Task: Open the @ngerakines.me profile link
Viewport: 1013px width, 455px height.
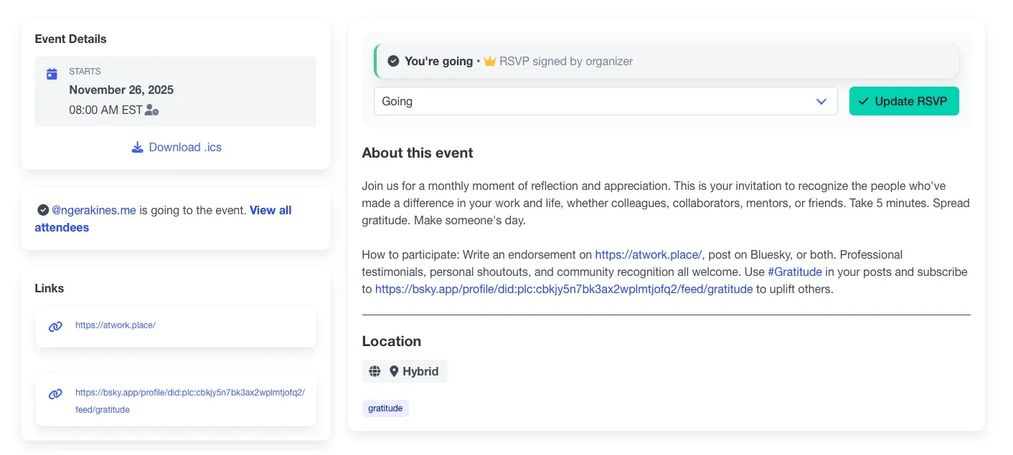Action: click(x=94, y=211)
